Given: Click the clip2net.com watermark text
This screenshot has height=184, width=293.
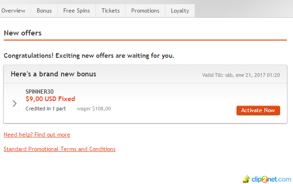Looking at the screenshot, I should tap(271, 179).
